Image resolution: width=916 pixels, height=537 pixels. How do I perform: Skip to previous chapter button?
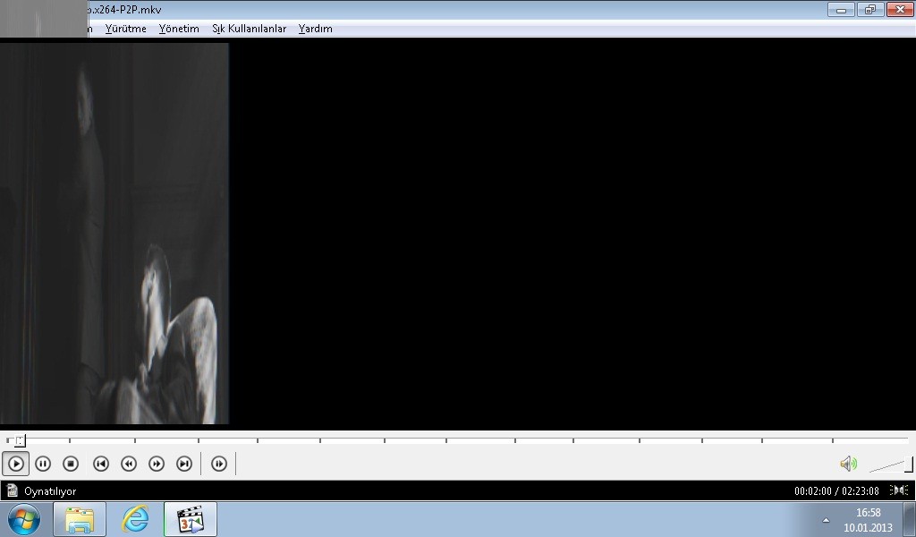101,464
